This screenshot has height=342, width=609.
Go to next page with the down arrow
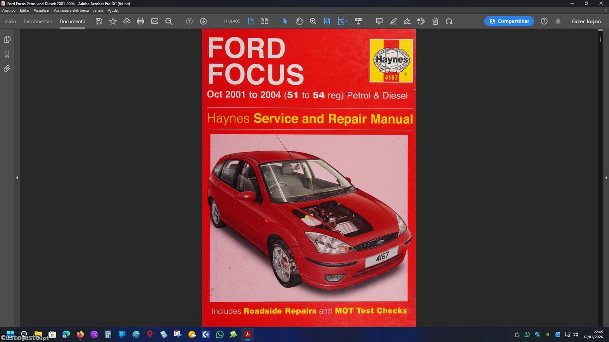click(203, 22)
